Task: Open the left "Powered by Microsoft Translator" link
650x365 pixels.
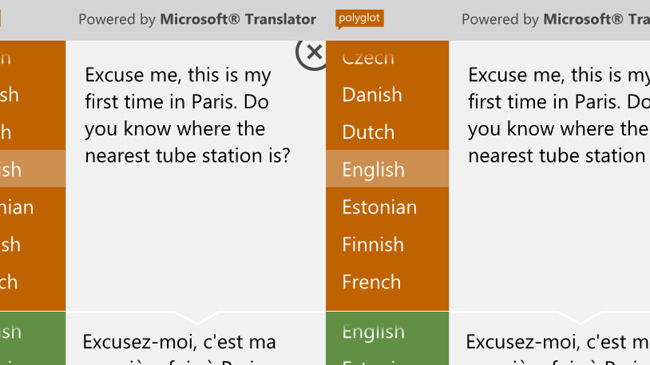Action: point(196,19)
